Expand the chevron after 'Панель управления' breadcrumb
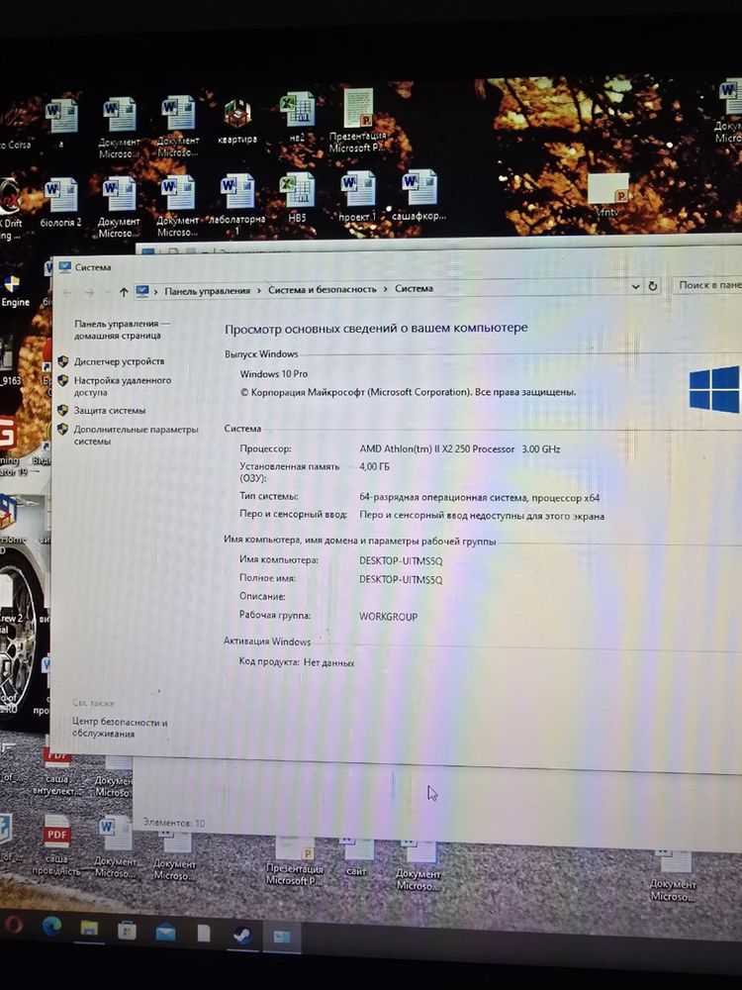The image size is (742, 990). [258, 290]
